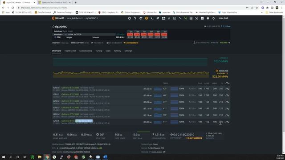Click the Chrome icon in taskbar
This screenshot has width=285, height=160.
[x=47, y=157]
